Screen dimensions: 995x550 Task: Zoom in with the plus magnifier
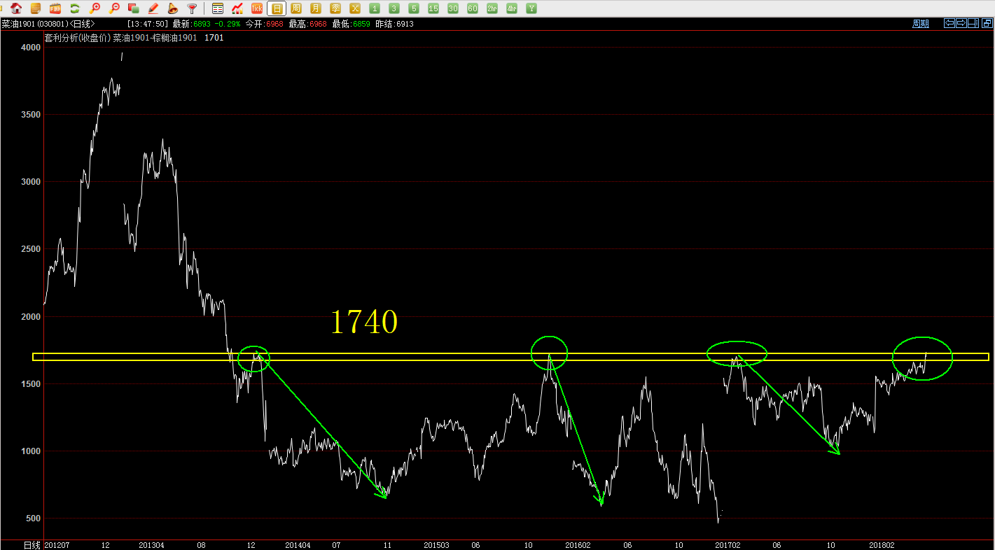click(x=95, y=8)
